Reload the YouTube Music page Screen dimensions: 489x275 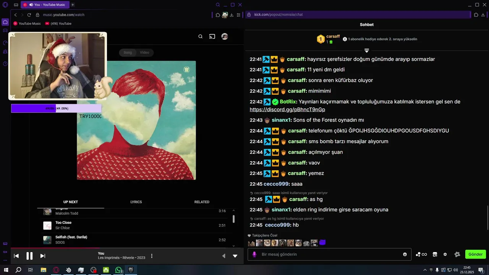pyautogui.click(x=29, y=15)
